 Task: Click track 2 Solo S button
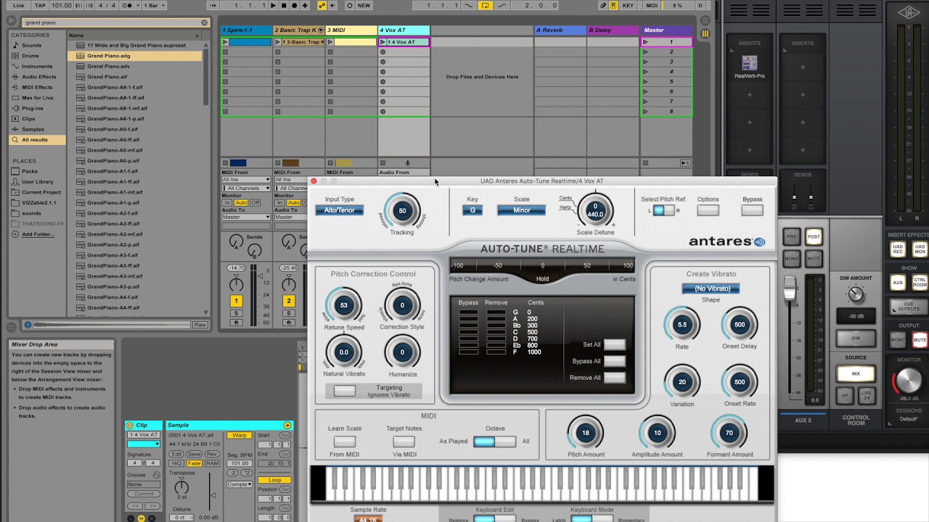click(x=289, y=313)
